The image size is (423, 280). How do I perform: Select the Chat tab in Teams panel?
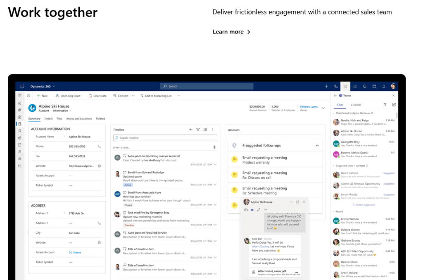[x=340, y=104]
